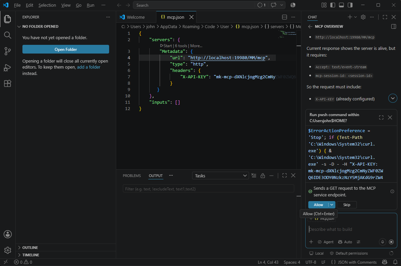Toggle the primary side bar layout
Image resolution: width=401 pixels, height=266 pixels.
(333, 5)
